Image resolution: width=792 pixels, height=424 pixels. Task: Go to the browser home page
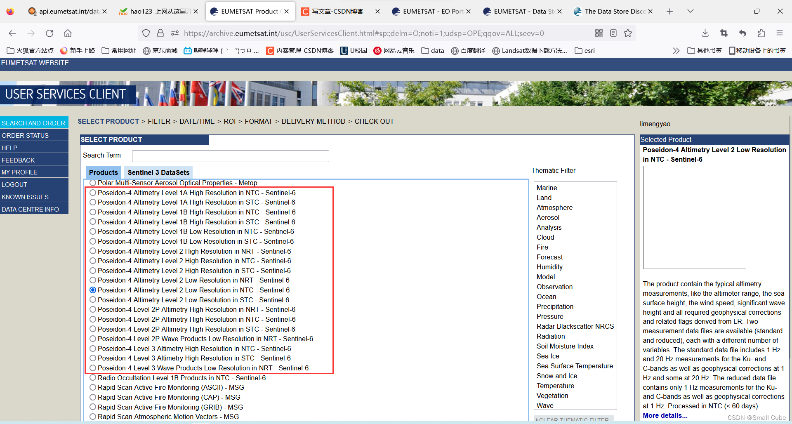coord(68,33)
